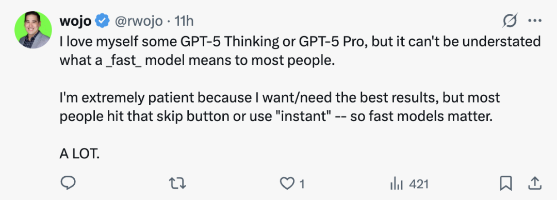
Task: Open the Grok explain-this-post icon
Action: (x=510, y=21)
